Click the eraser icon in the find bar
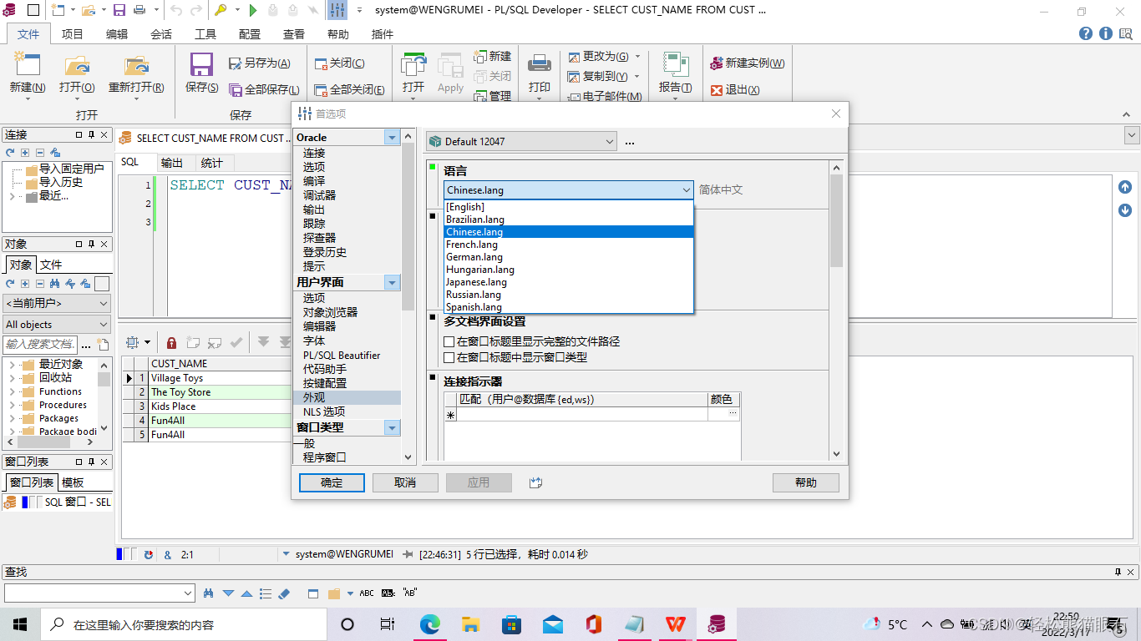 284,593
